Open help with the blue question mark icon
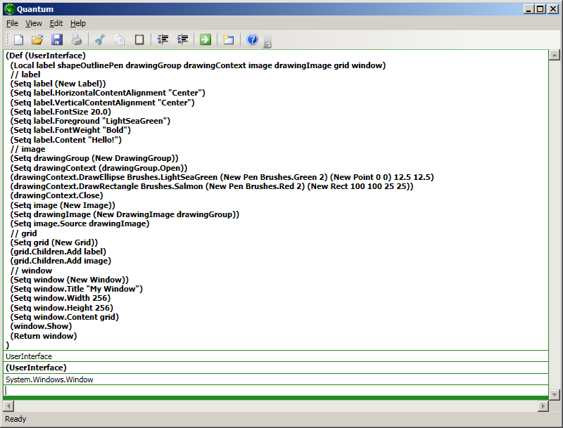The height and width of the screenshot is (428, 563). pyautogui.click(x=252, y=39)
